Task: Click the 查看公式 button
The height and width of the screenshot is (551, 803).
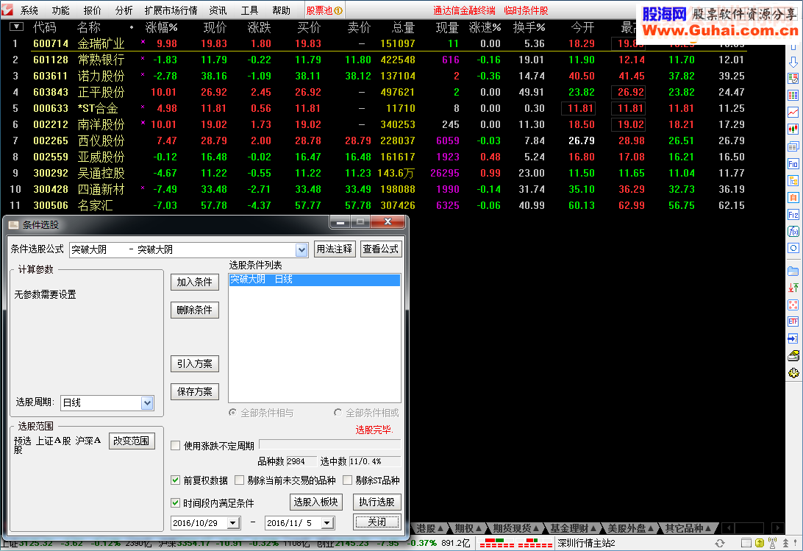Action: pos(380,249)
